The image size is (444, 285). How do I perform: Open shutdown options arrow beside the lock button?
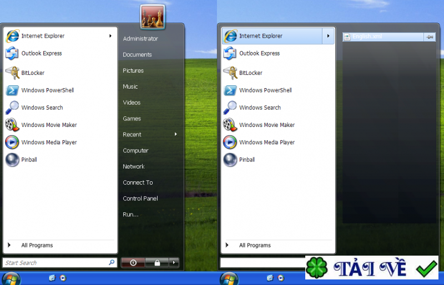pyautogui.click(x=174, y=263)
